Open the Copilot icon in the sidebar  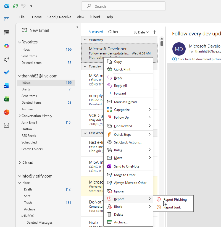[x=7, y=46]
